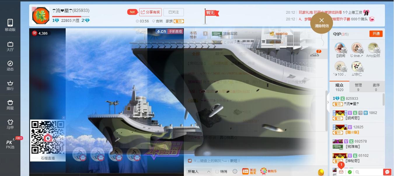Open the 移动版 mobile version sidebar icon
Viewport: 394px width, 176px height.
(x=10, y=25)
